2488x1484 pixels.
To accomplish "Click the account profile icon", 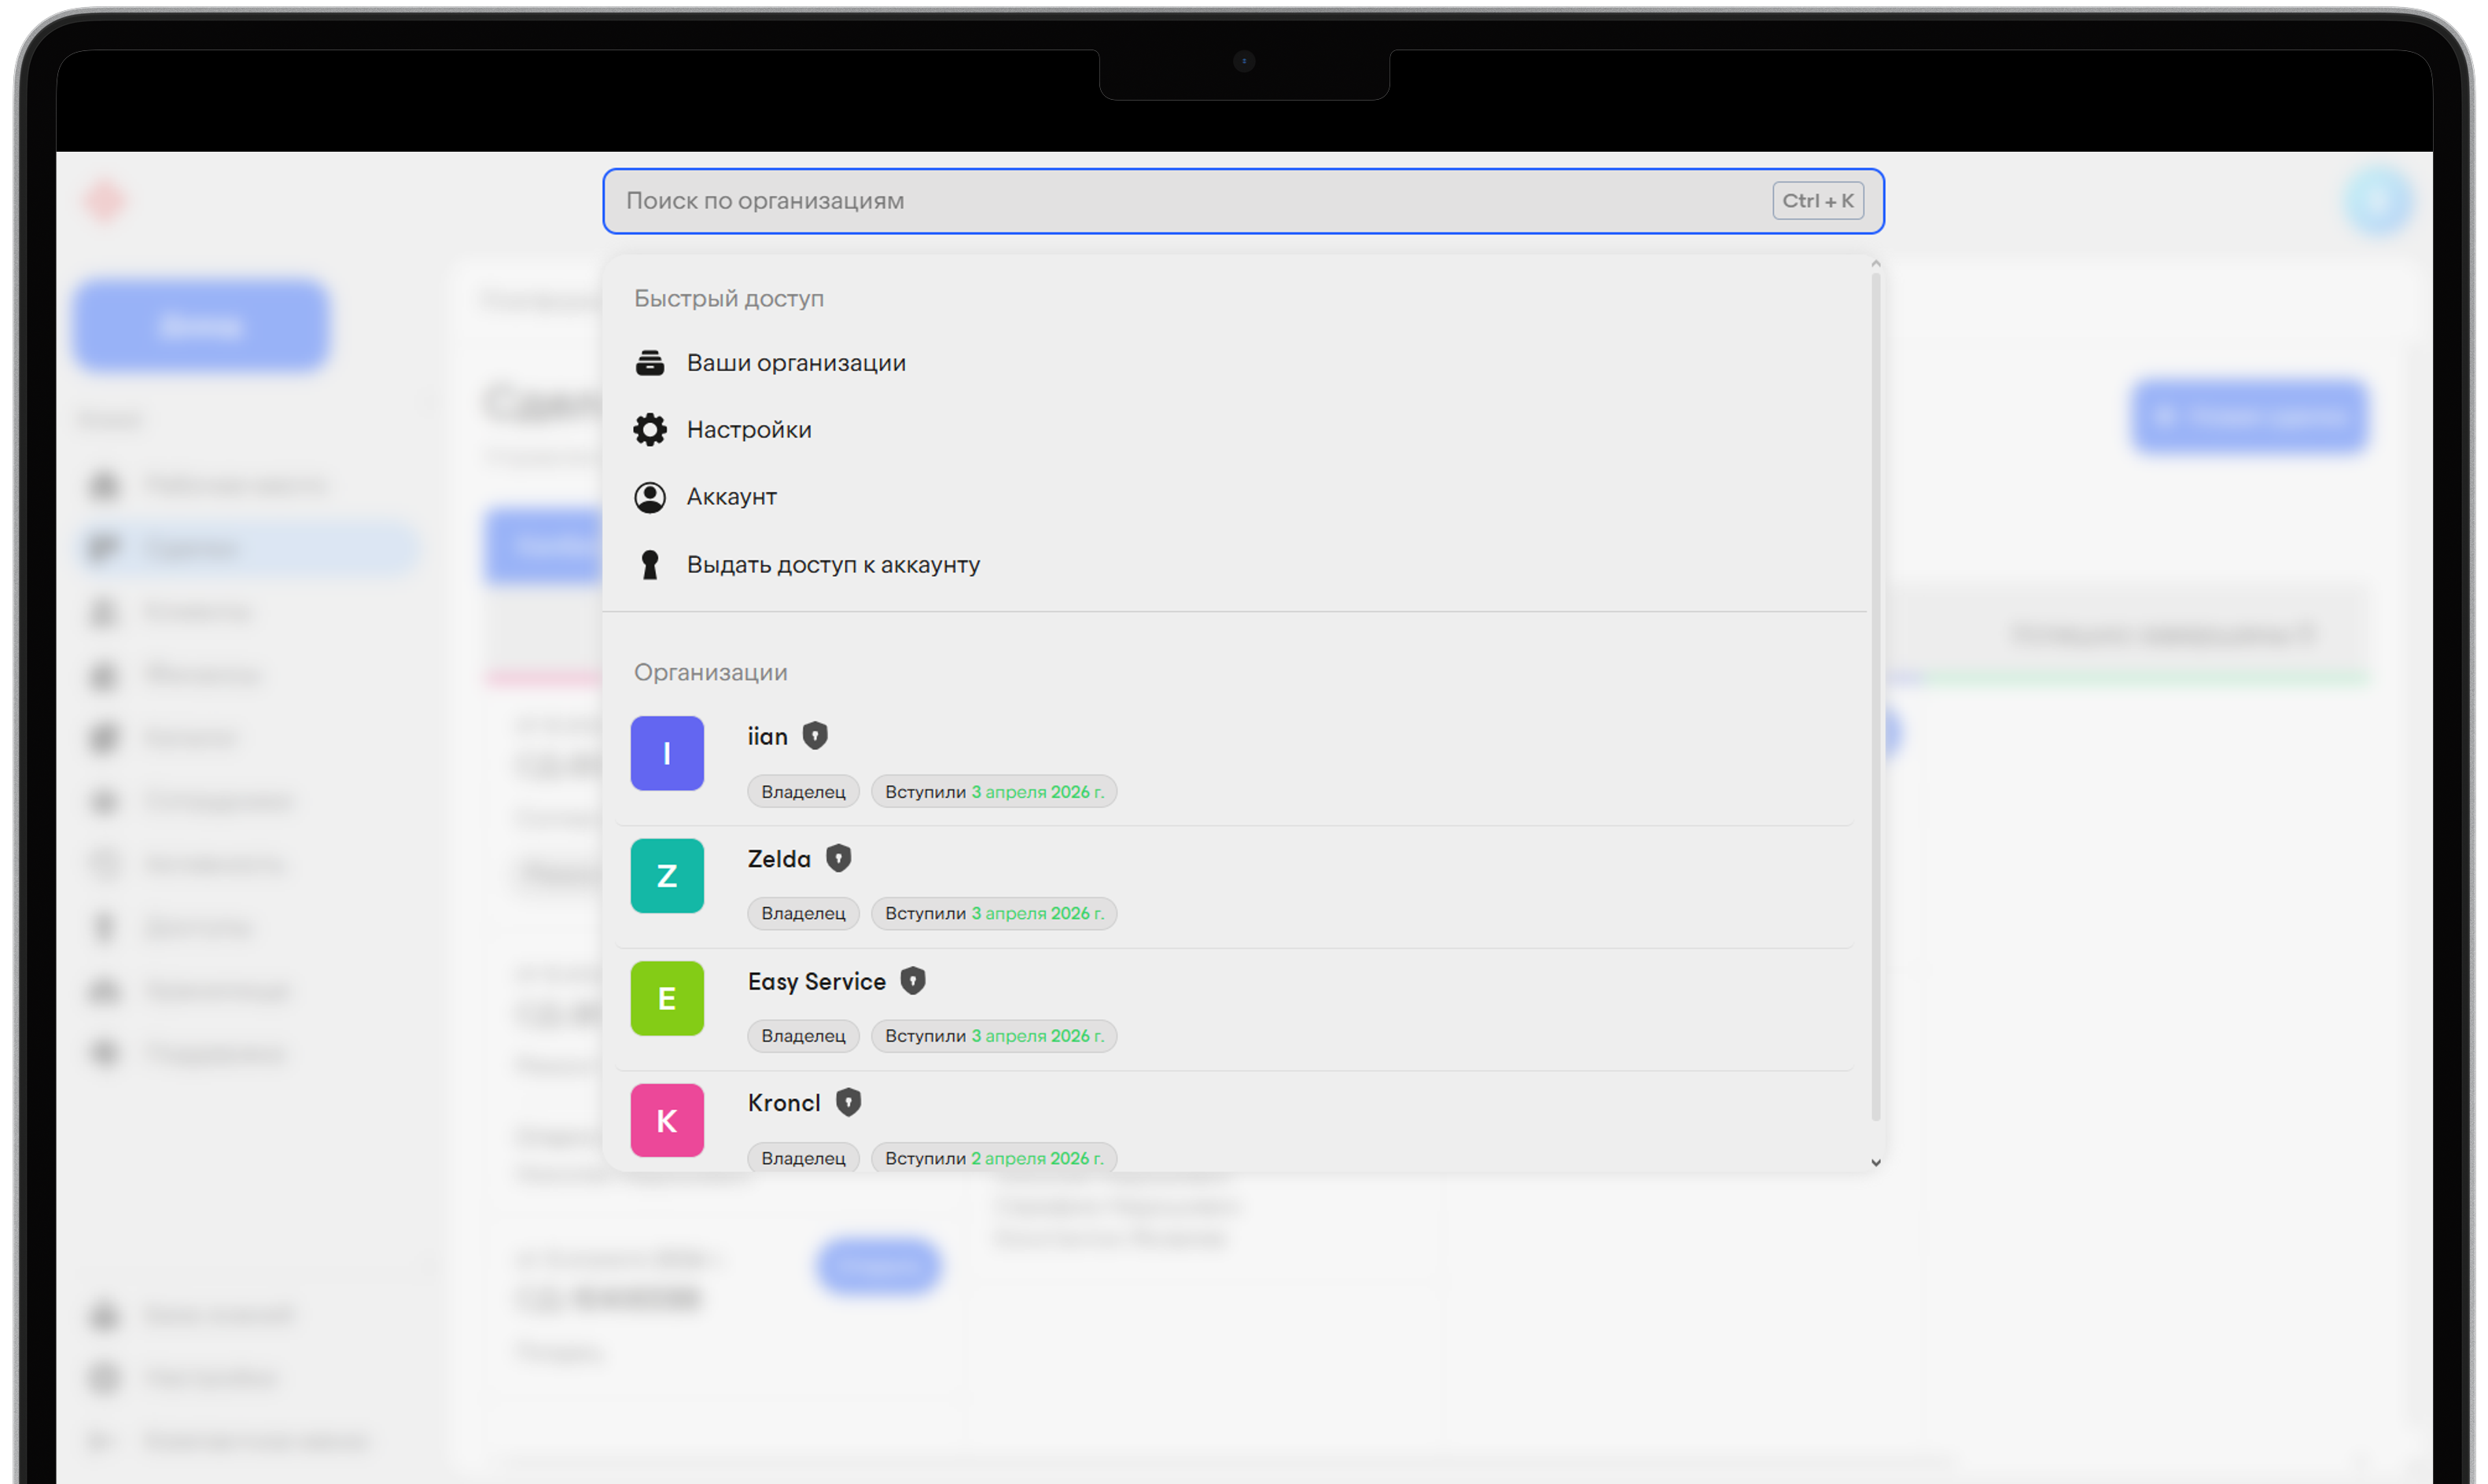I will point(650,497).
